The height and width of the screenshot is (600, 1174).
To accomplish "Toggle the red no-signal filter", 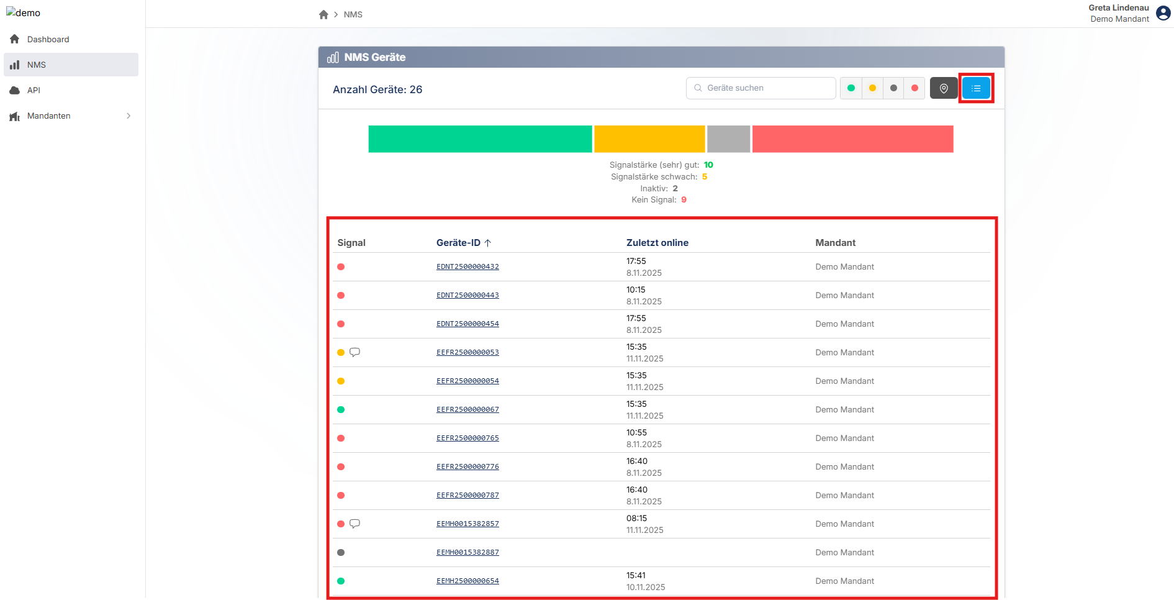I will click(914, 88).
